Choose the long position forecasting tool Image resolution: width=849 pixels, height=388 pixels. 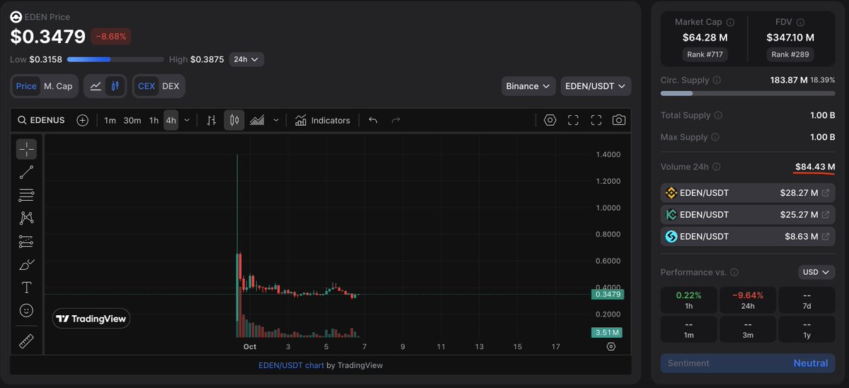click(26, 242)
